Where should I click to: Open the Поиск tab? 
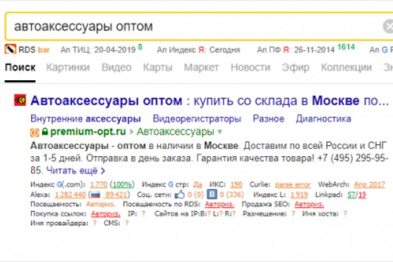point(20,68)
